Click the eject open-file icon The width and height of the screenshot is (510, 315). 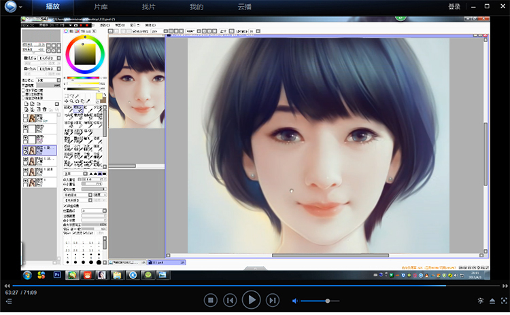[x=492, y=301]
